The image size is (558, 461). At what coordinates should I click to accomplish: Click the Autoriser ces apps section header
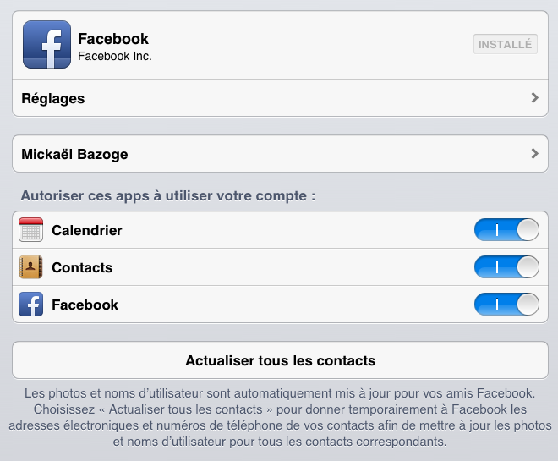[168, 195]
